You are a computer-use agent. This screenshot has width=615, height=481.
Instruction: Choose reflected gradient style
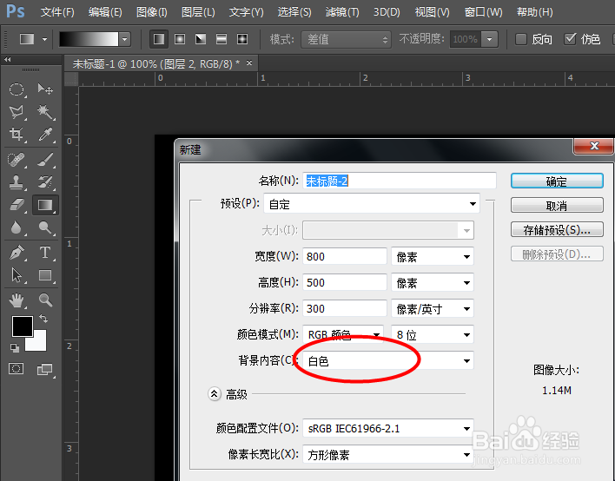[222, 39]
